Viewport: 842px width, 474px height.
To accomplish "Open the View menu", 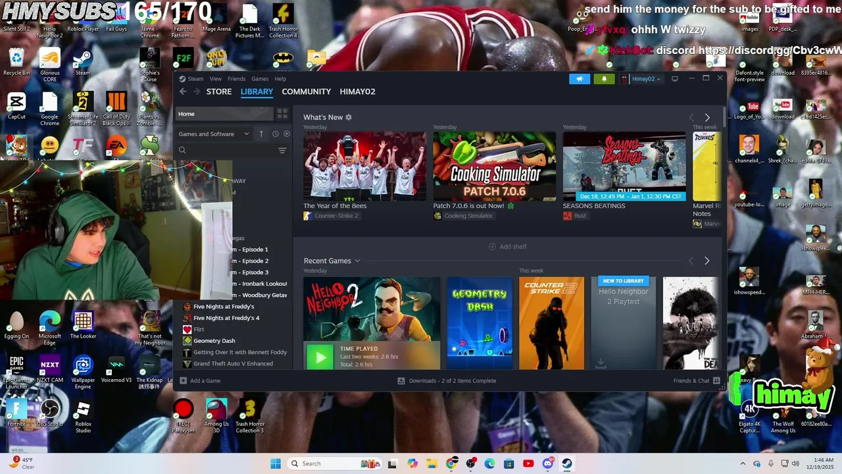I will pos(215,79).
